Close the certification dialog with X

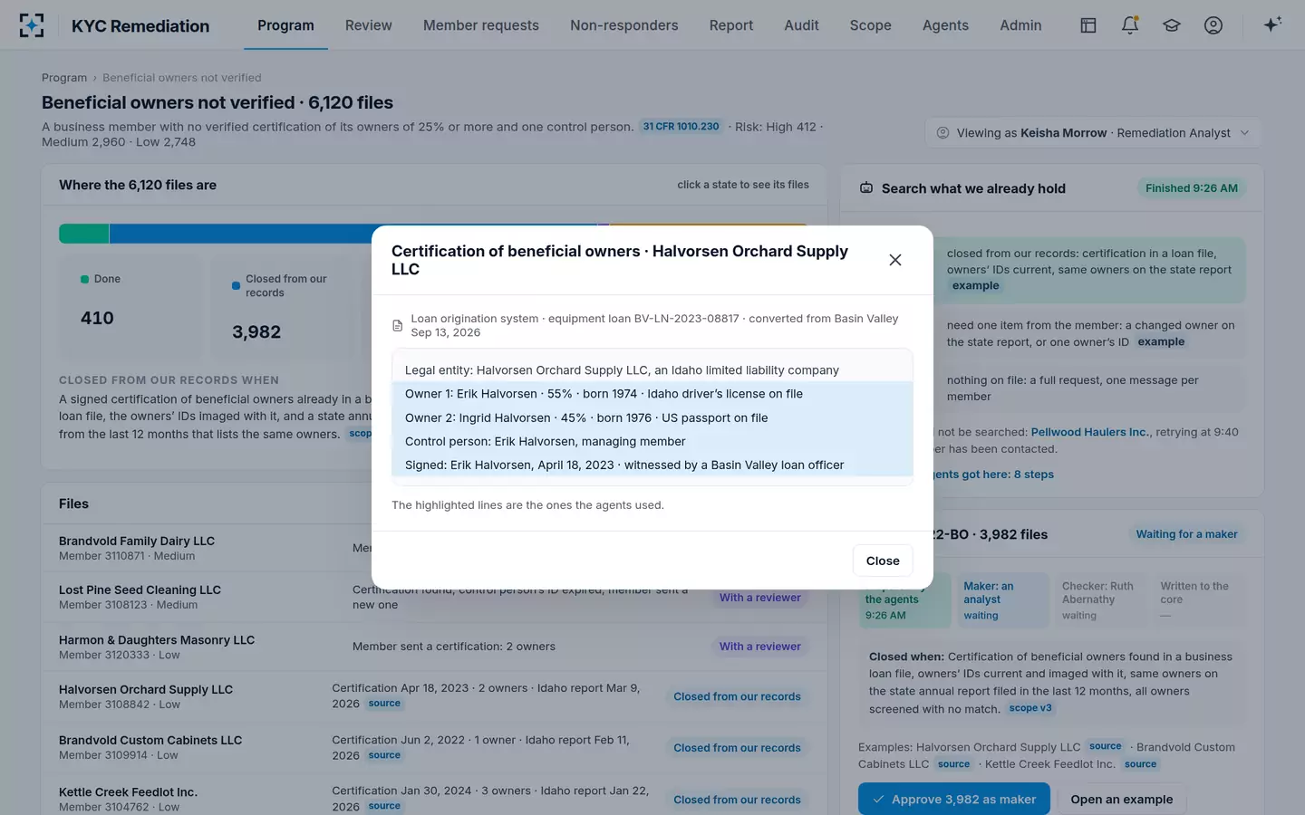(x=895, y=260)
